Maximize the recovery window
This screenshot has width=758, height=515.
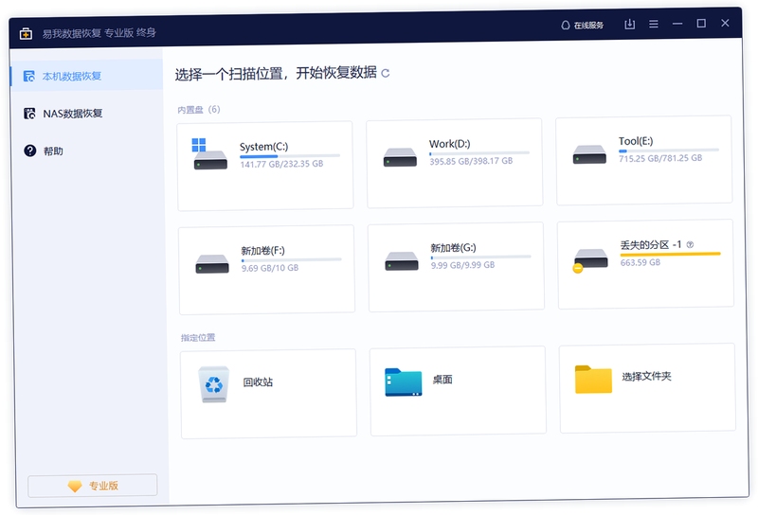pos(701,23)
